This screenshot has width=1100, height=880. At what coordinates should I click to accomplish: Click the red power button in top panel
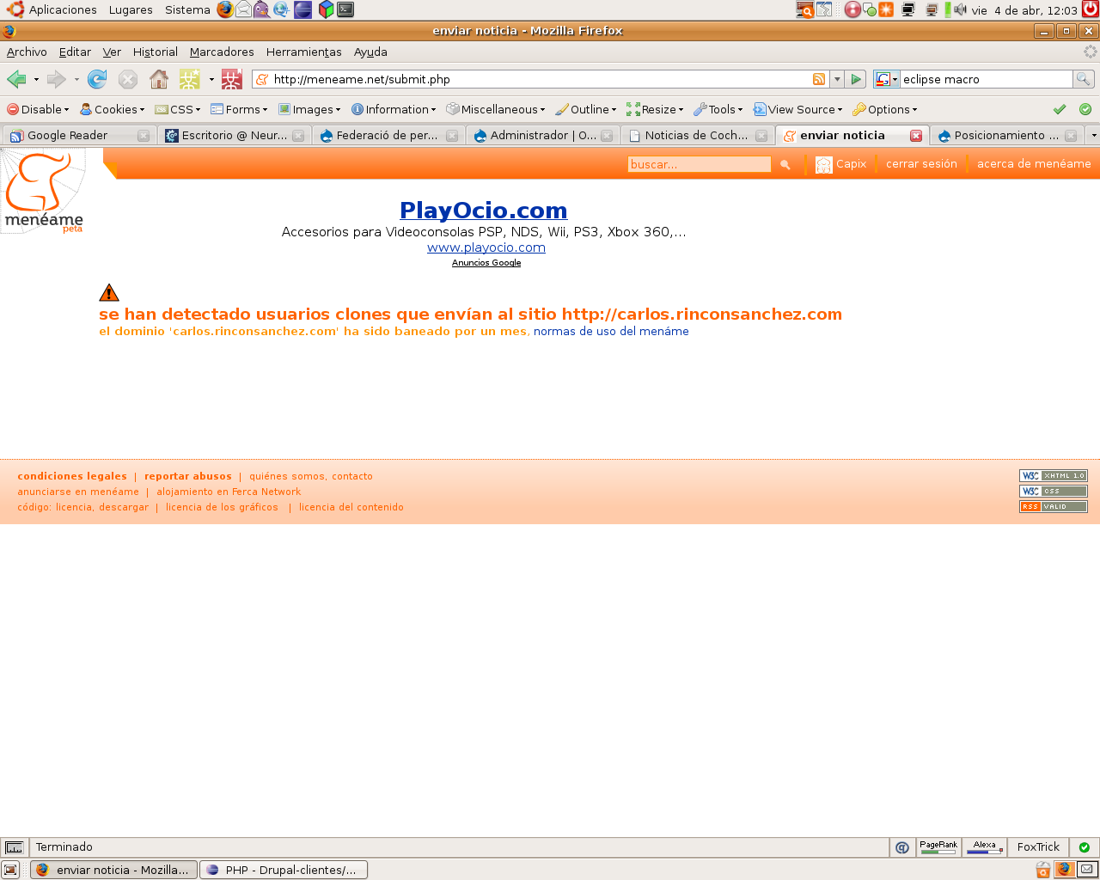1090,9
